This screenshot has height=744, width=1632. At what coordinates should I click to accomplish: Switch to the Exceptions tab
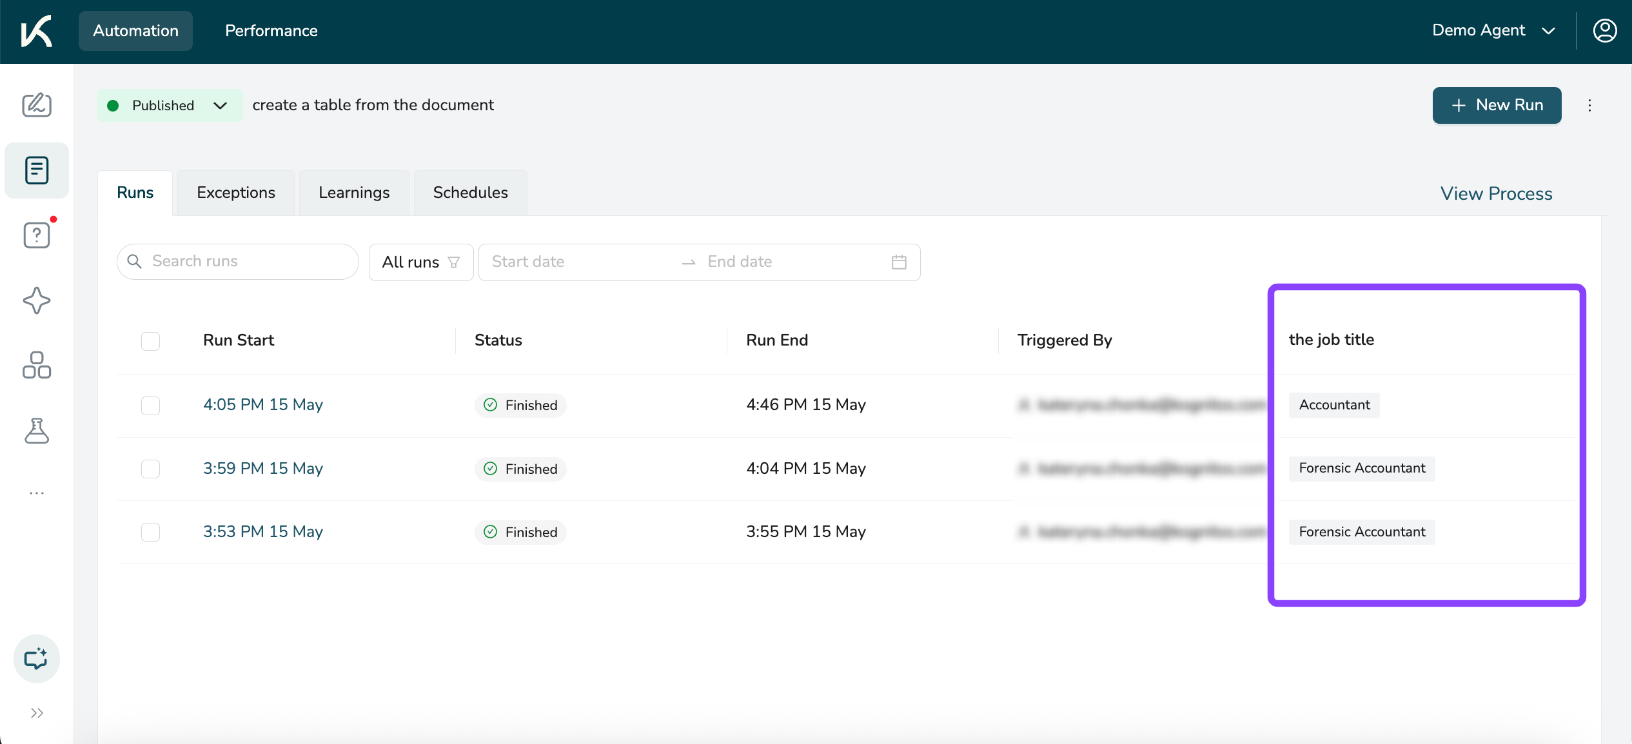tap(236, 193)
